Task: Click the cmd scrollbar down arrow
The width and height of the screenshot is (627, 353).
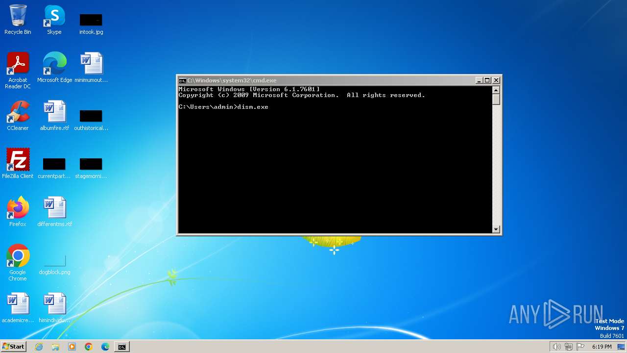Action: click(496, 229)
